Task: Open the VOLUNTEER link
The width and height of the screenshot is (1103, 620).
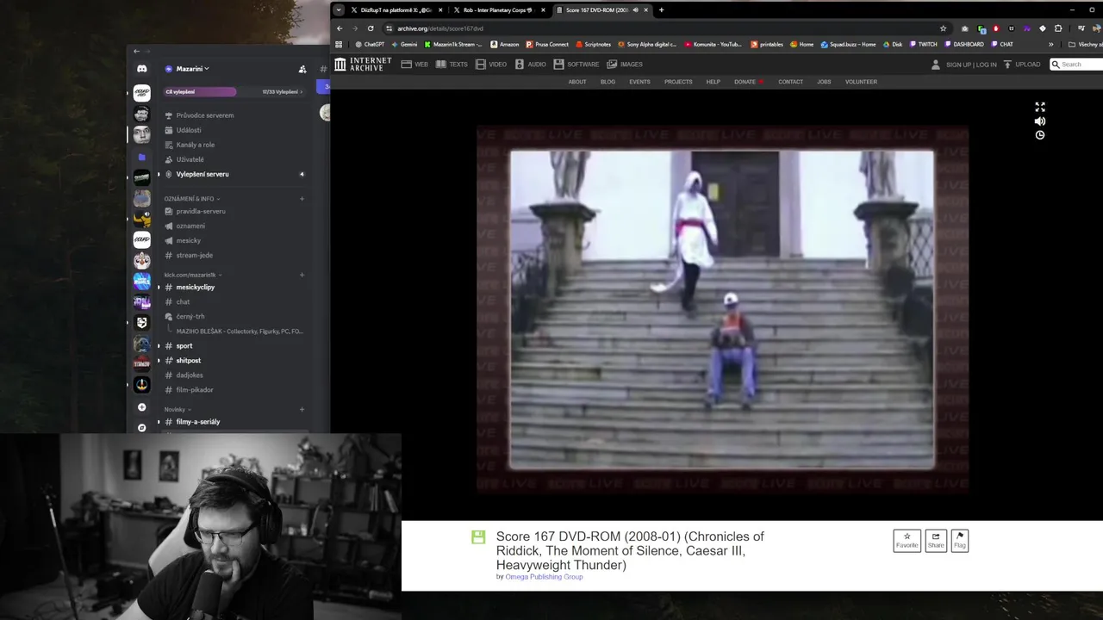Action: tap(861, 82)
